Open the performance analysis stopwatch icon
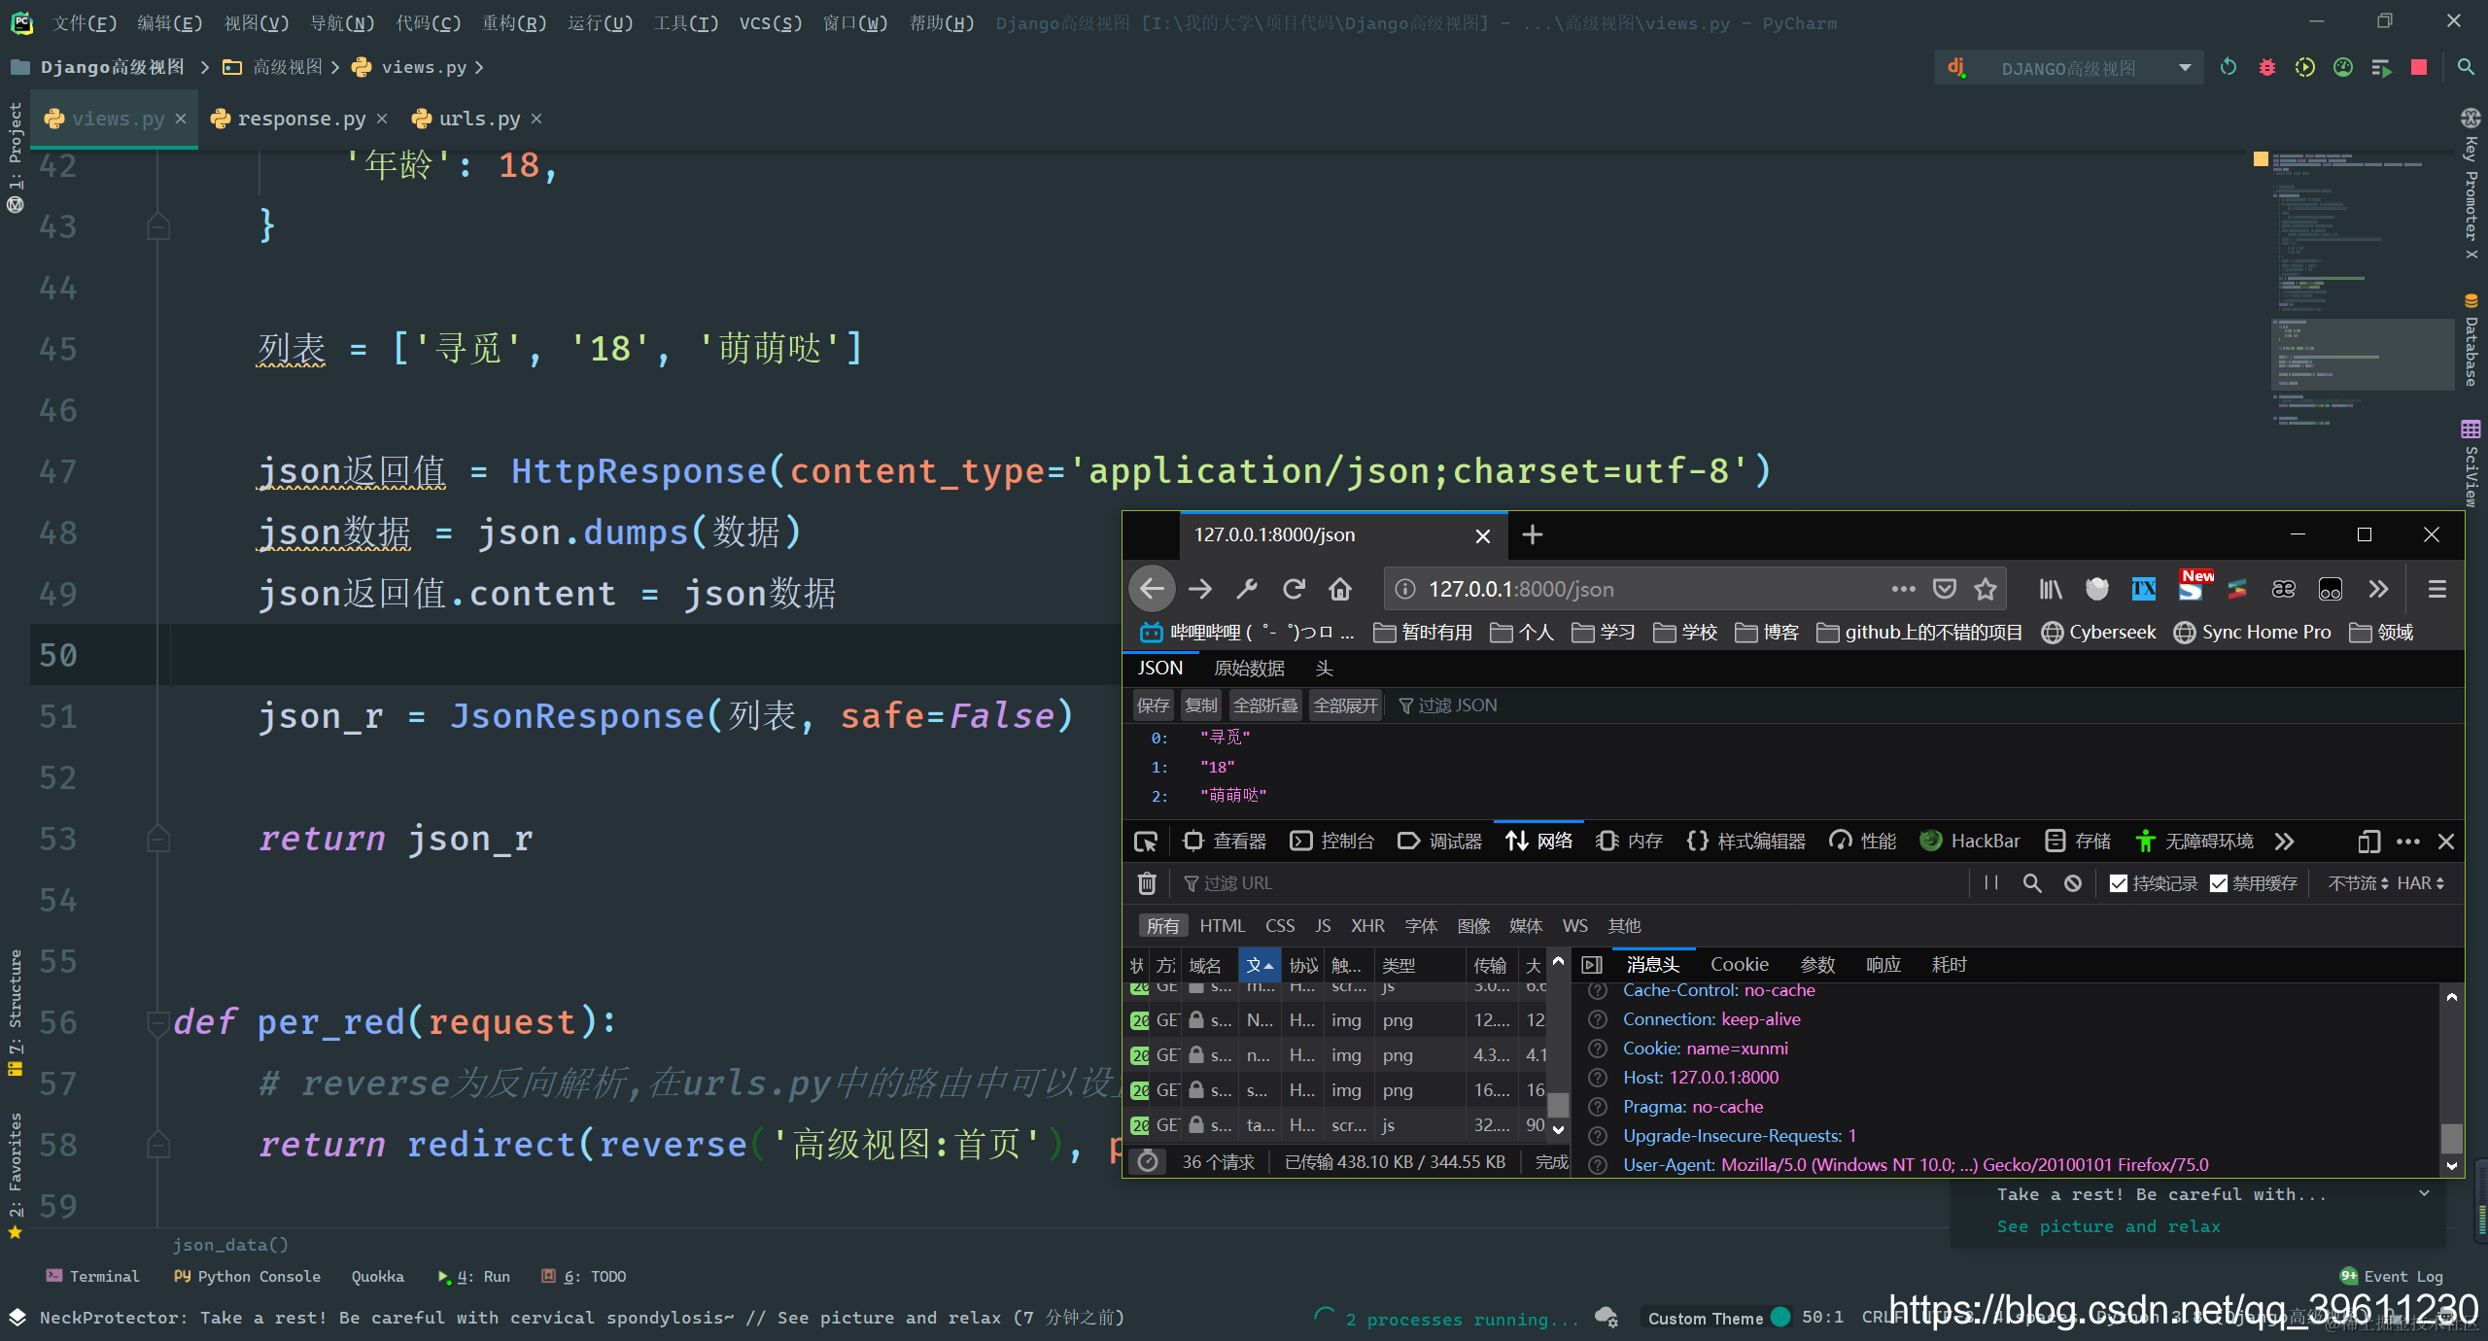Image resolution: width=2488 pixels, height=1341 pixels. 1148,1161
